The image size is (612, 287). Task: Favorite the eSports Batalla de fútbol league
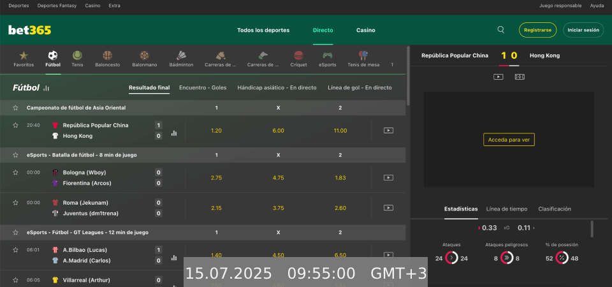[x=15, y=155]
